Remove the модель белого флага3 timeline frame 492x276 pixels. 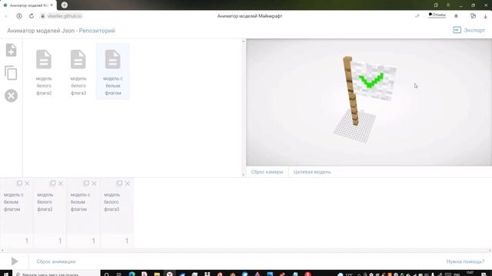tap(127, 183)
